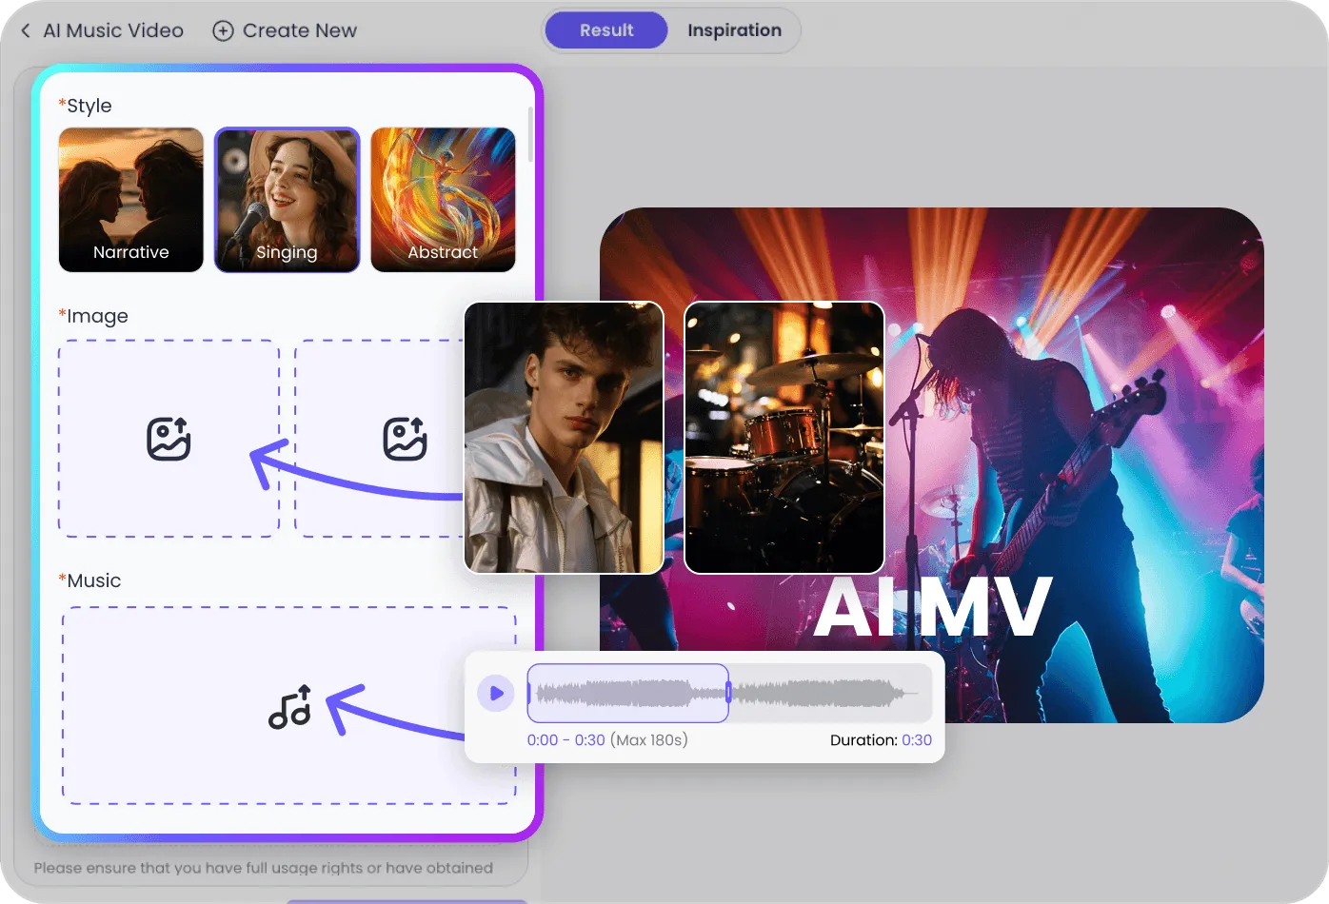1329x904 pixels.
Task: Click the singer portrait thumbnail
Action: coord(564,437)
